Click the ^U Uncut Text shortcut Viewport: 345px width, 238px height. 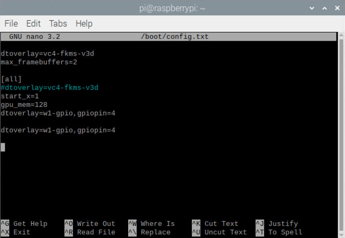(x=219, y=232)
